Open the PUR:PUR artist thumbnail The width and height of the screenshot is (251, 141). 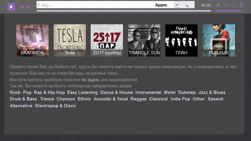[219, 41]
